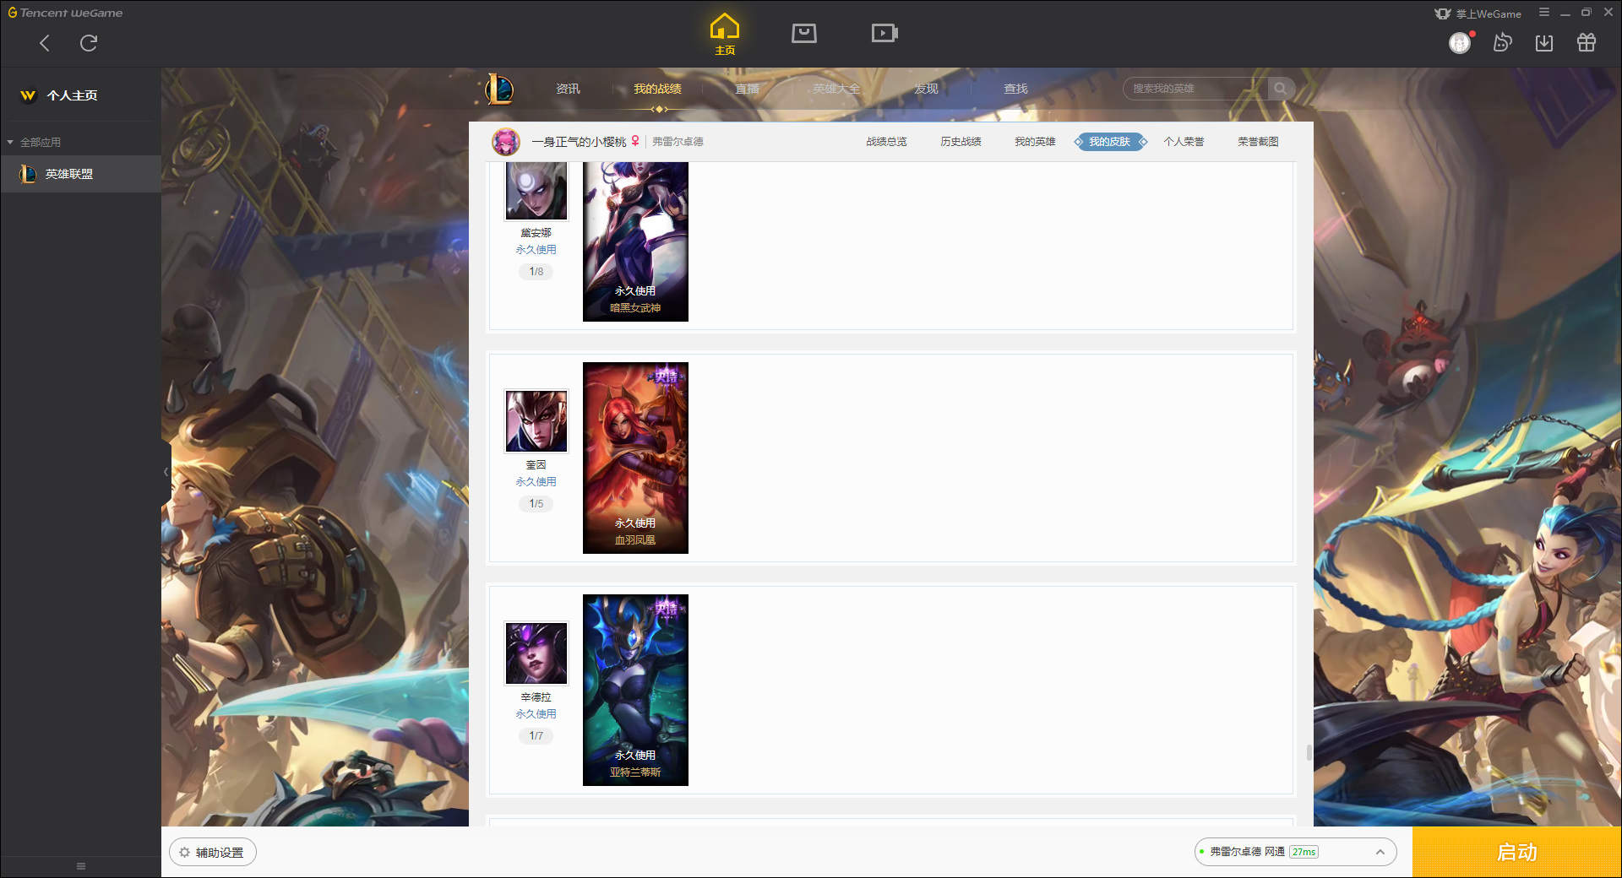This screenshot has width=1622, height=878.
Task: Click the Tencent WeGame title logo
Action: (65, 13)
